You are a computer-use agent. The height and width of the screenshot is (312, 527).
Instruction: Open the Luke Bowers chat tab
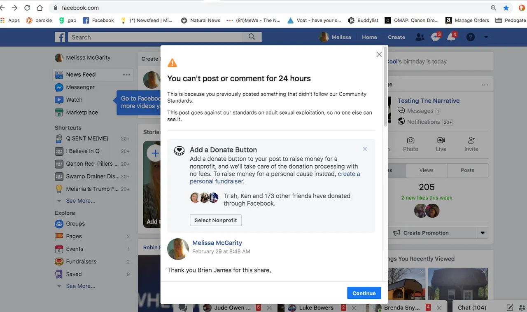(315, 307)
